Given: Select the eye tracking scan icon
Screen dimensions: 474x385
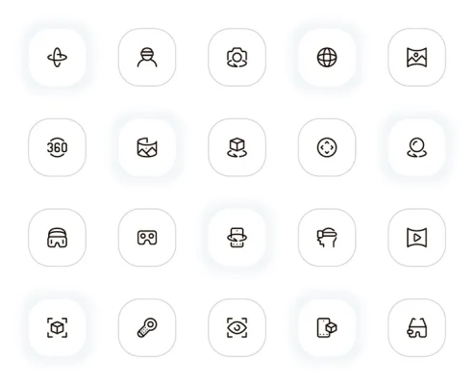Looking at the screenshot, I should [237, 328].
